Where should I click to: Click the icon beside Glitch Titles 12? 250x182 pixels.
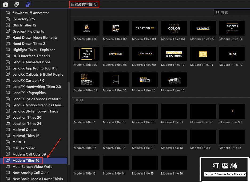click(x=8, y=25)
